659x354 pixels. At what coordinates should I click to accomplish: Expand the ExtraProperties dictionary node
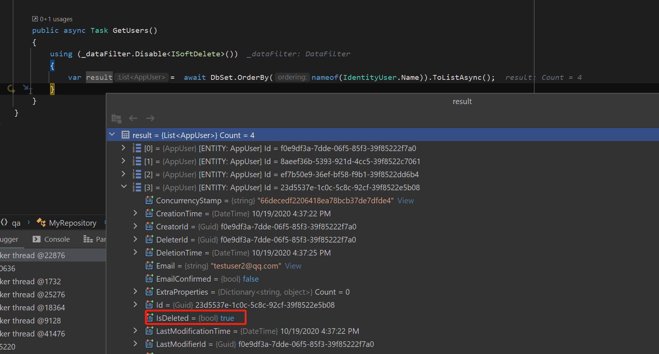(135, 291)
